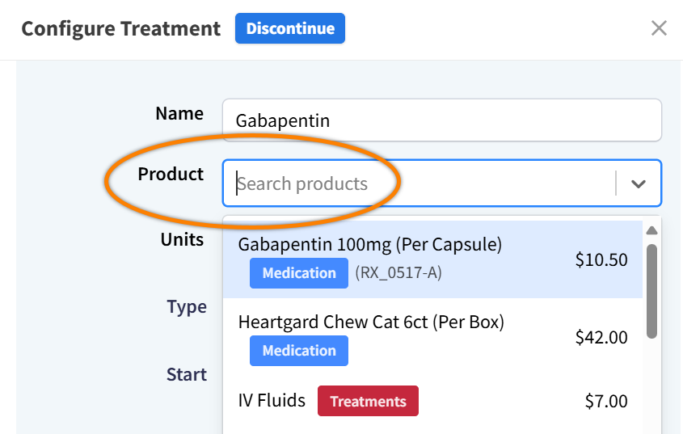Viewport: 683px width, 434px height.
Task: Click the red Treatments tag
Action: click(368, 402)
